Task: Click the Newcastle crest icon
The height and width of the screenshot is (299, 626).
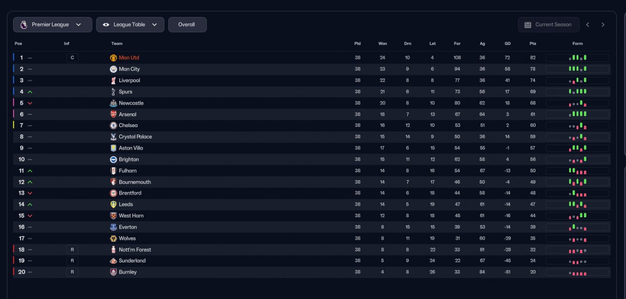Action: tap(113, 103)
